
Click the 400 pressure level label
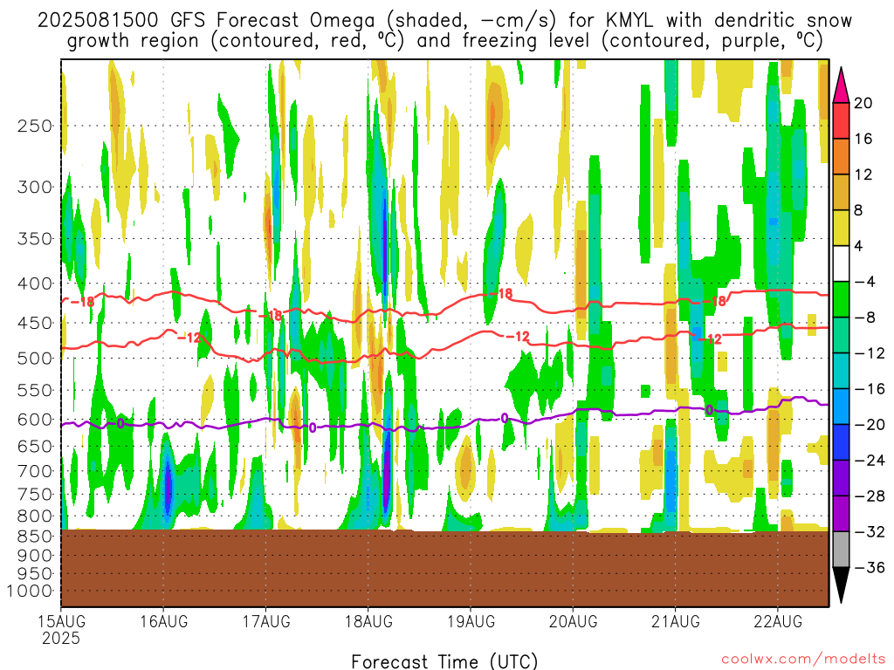click(x=35, y=284)
